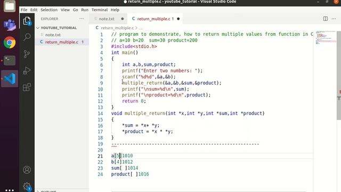The width and height of the screenshot is (341, 192).
Task: Switch to the note.txt editor tab
Action: [x=108, y=19]
